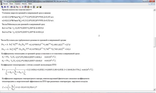Screen dimensions: 156x93
Task: Open the Окно menu
Action: 11,4
